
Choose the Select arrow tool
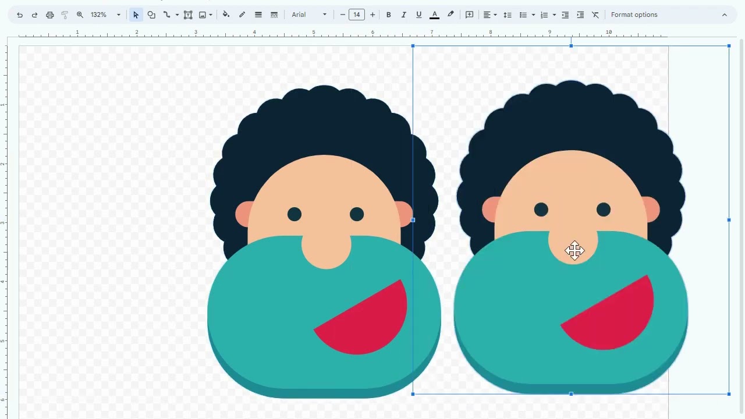coord(136,15)
